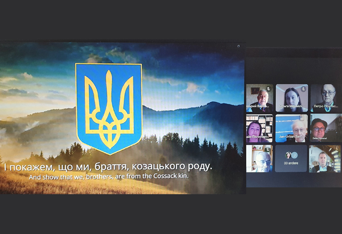Click the 'Jan-Urban San...' name label
This screenshot has height=234, width=342.
[x=291, y=136]
